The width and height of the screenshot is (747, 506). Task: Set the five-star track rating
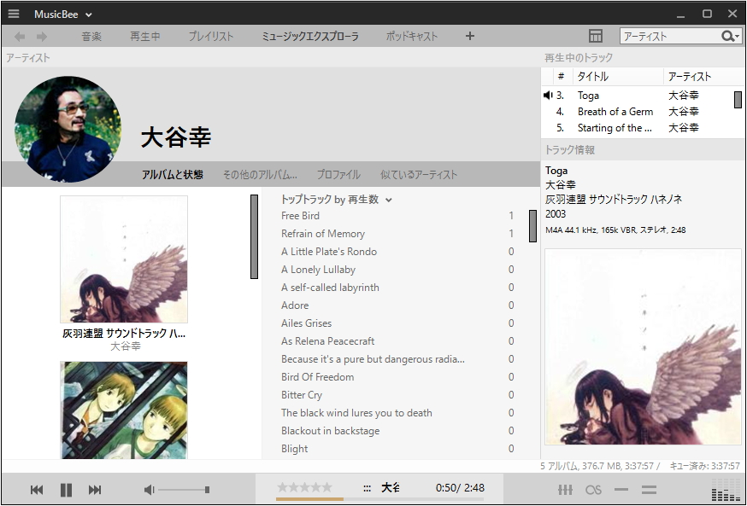(x=305, y=487)
